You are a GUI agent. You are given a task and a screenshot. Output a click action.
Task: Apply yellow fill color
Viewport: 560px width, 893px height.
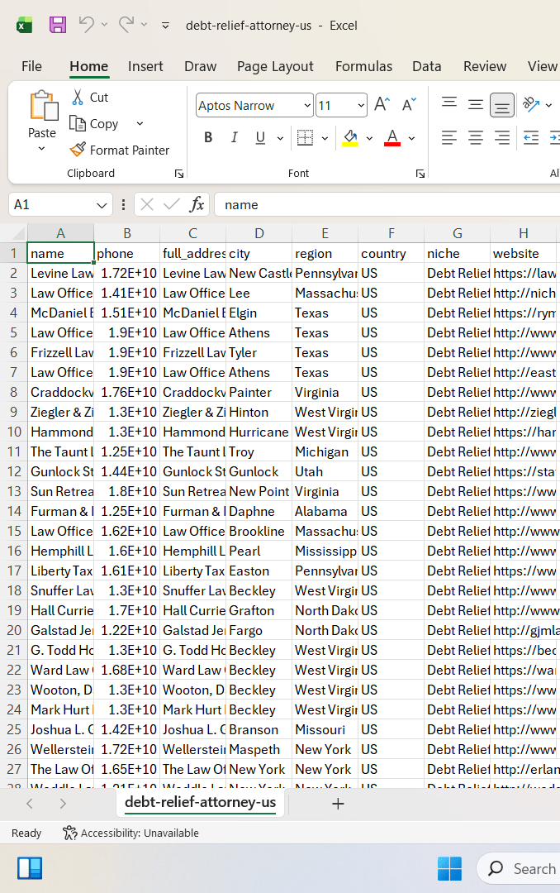350,137
